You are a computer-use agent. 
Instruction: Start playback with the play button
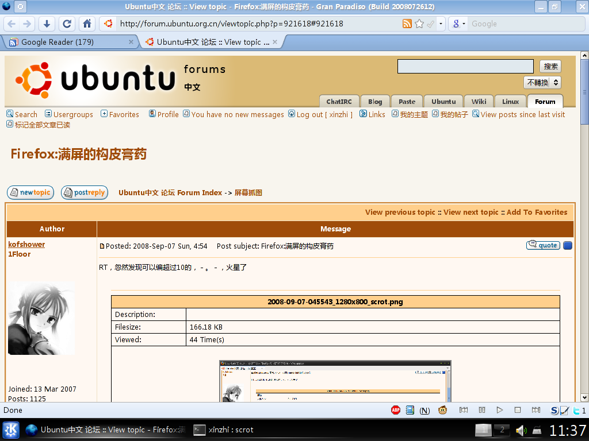pos(500,410)
